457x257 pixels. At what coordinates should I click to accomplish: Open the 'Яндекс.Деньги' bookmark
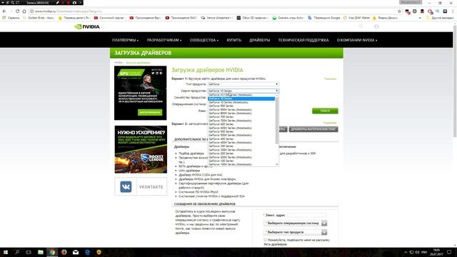click(385, 18)
